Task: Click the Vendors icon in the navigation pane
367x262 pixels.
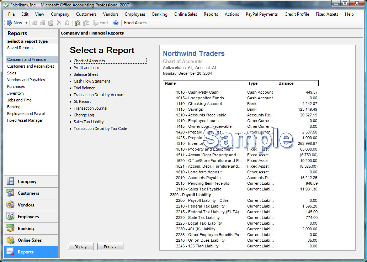Action: [x=11, y=205]
